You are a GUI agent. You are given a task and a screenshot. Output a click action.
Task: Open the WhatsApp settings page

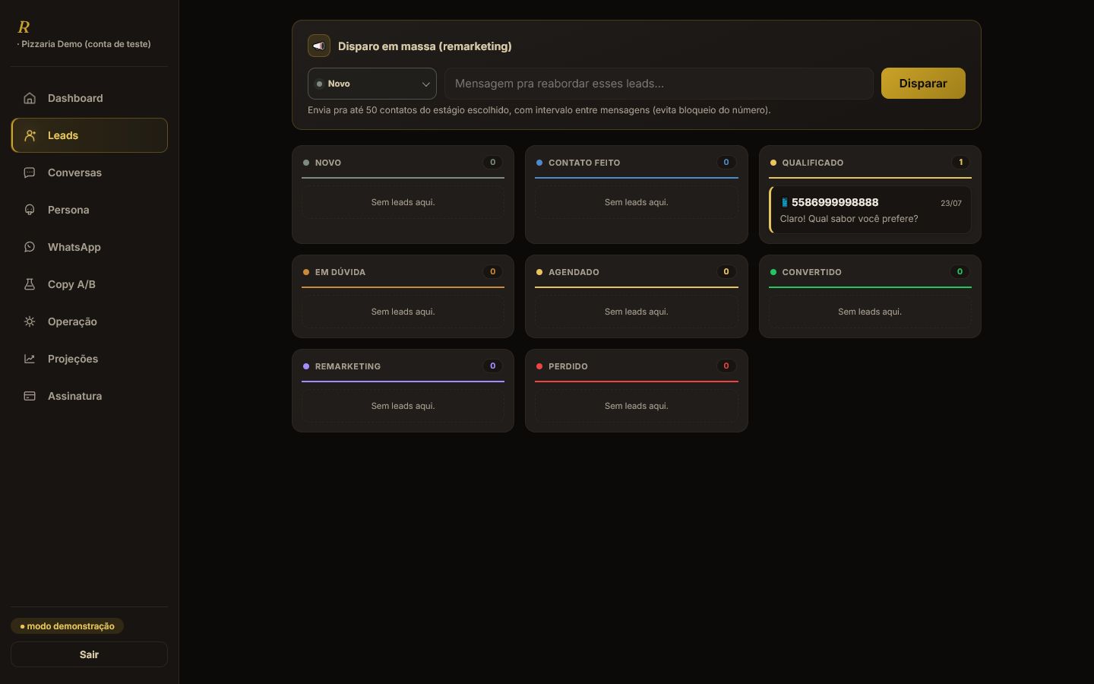90,247
